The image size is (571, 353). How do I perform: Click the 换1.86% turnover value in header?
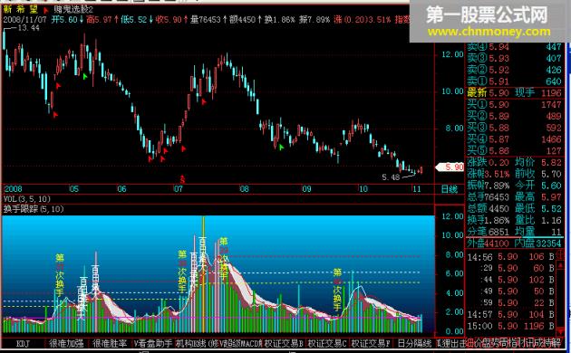[x=280, y=19]
